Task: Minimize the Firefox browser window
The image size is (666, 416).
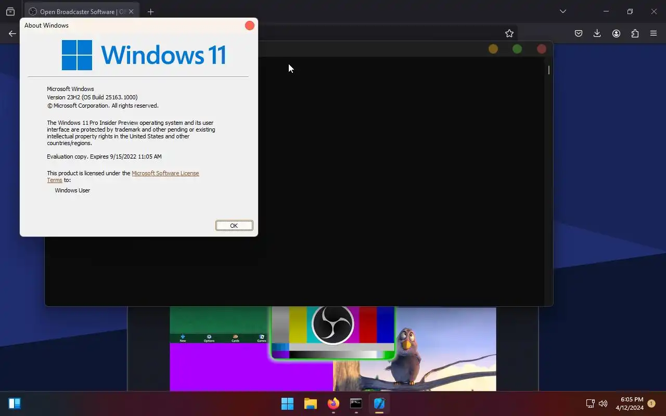Action: [606, 11]
